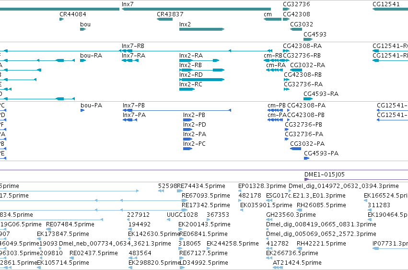Select the Inx7 gene bar
This screenshot has width=408, height=270.
click(x=196, y=9)
